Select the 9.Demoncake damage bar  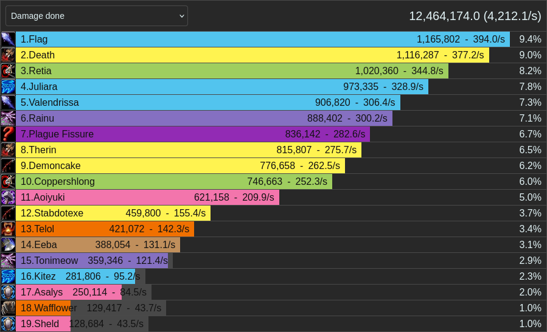(180, 165)
